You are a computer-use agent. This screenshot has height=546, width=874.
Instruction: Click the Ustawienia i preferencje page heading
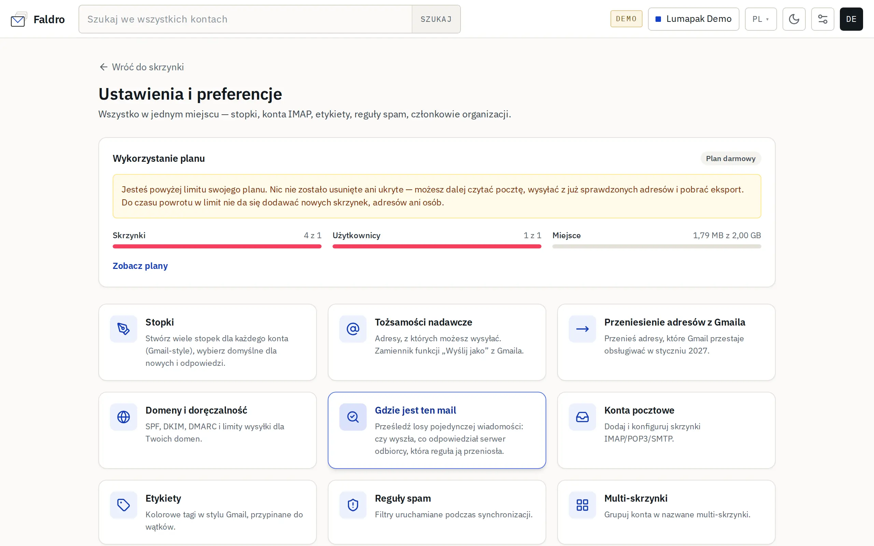[190, 94]
